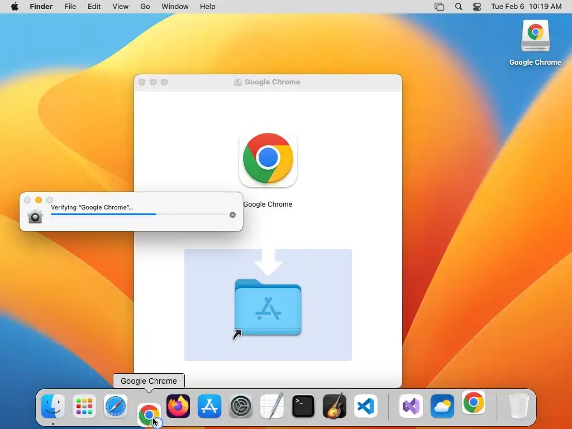Open the Go menu

[x=145, y=7]
